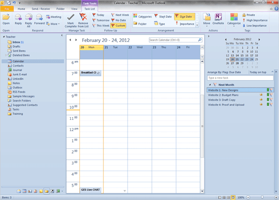Switch to the View tab
This screenshot has height=200, width=279.
point(74,9)
